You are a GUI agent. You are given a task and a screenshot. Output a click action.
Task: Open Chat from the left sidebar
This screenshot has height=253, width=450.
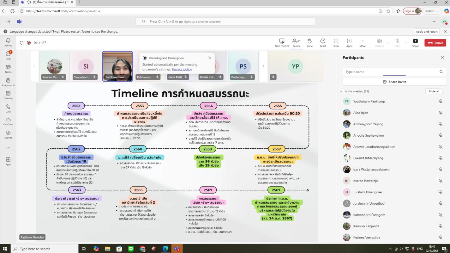pos(8,55)
